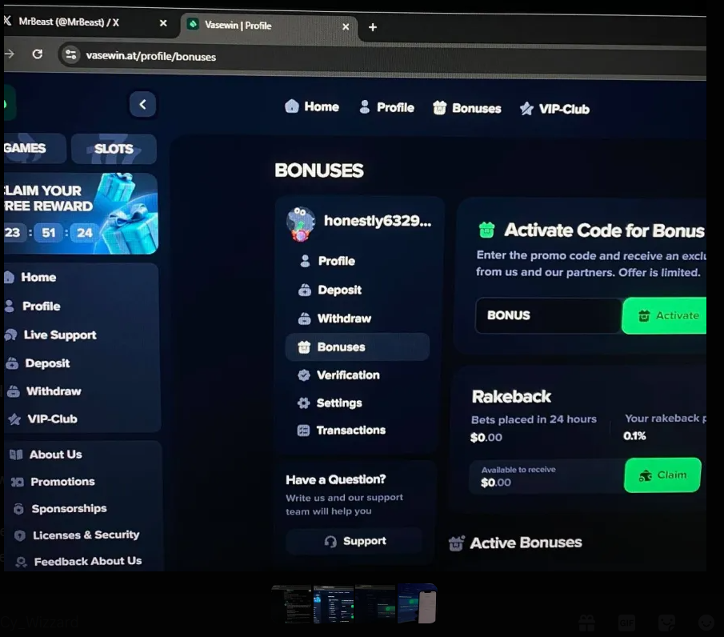This screenshot has width=724, height=637.
Task: Open Bonuses in the top navigation
Action: point(467,108)
